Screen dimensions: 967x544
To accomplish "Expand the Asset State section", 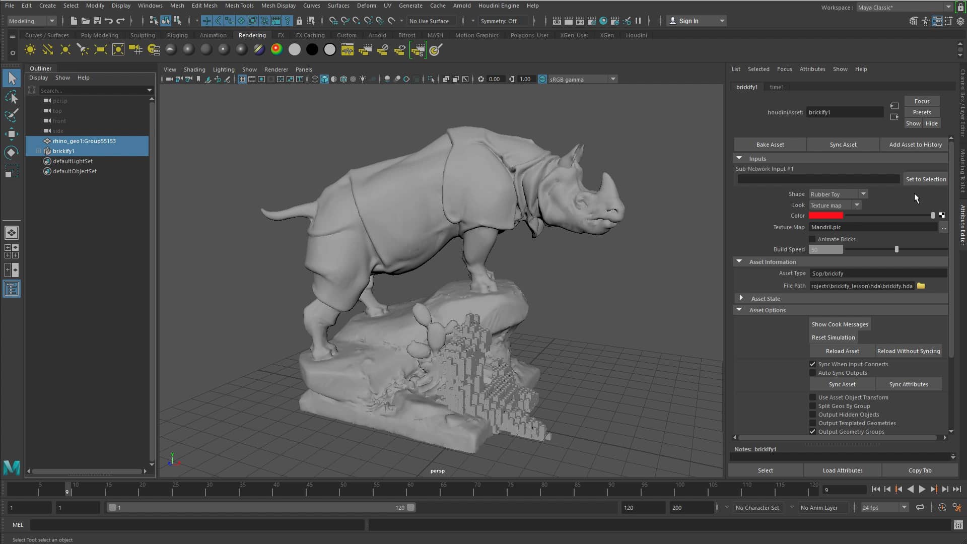I will tap(741, 298).
